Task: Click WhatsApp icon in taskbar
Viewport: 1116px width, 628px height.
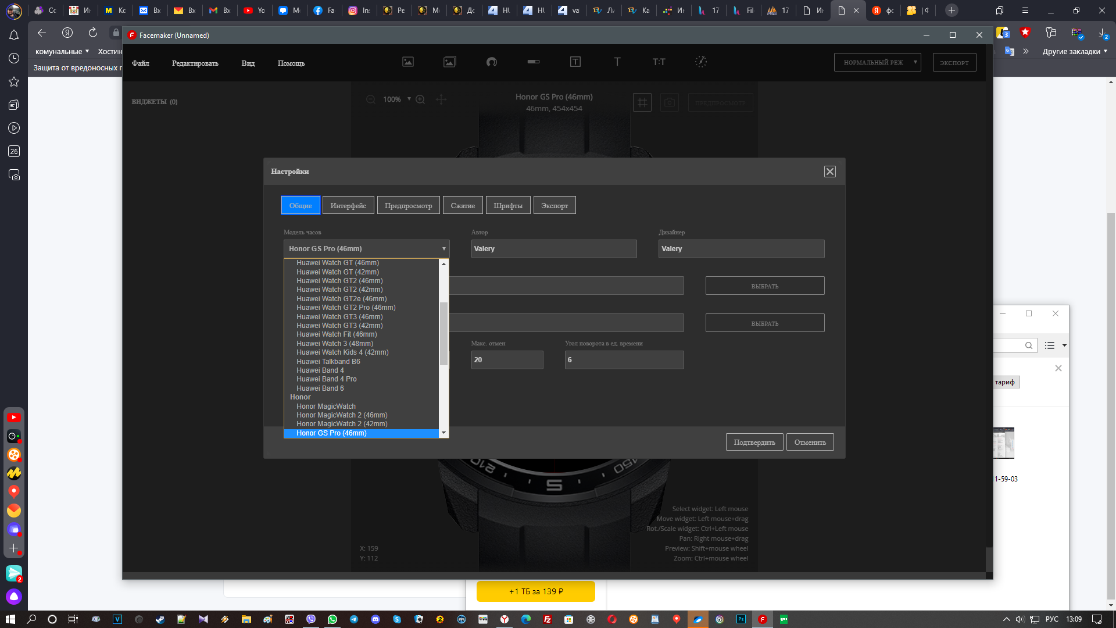Action: 332,619
